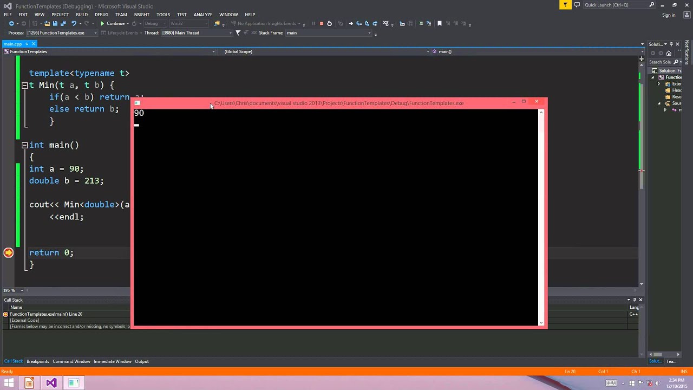693x390 pixels.
Task: Open the Thread dropdown
Action: [x=231, y=33]
